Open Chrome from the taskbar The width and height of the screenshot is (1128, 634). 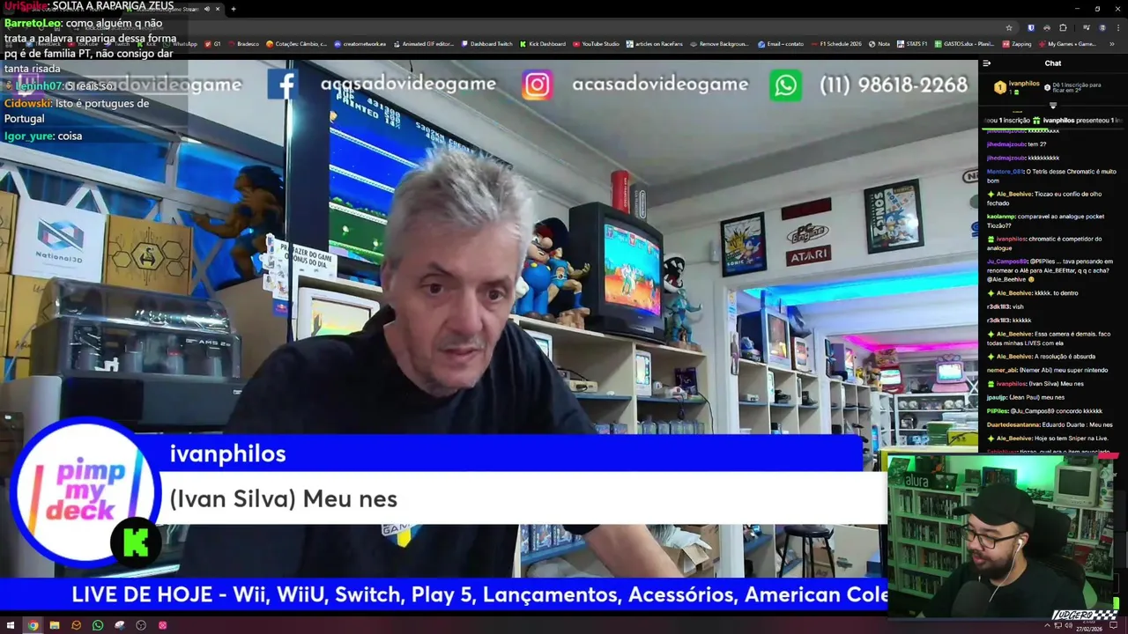click(33, 625)
